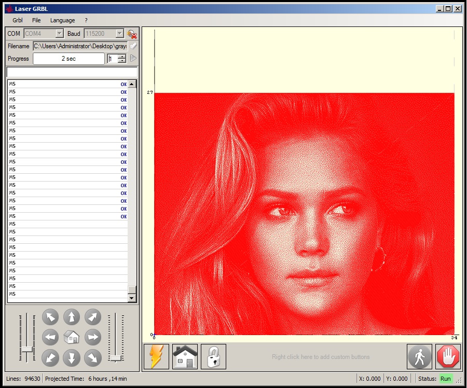467x388 pixels.
Task: Click 'Right click here to add custom buttons' area
Action: point(321,357)
